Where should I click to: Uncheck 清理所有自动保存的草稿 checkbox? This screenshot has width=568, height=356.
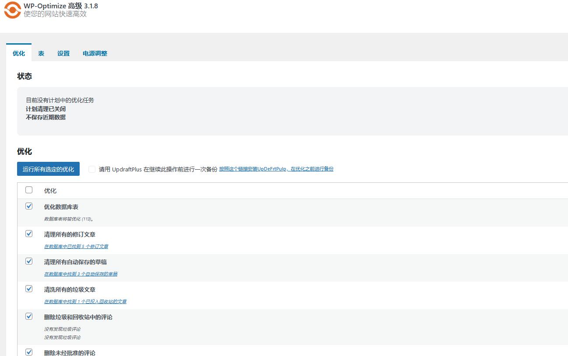coord(29,261)
